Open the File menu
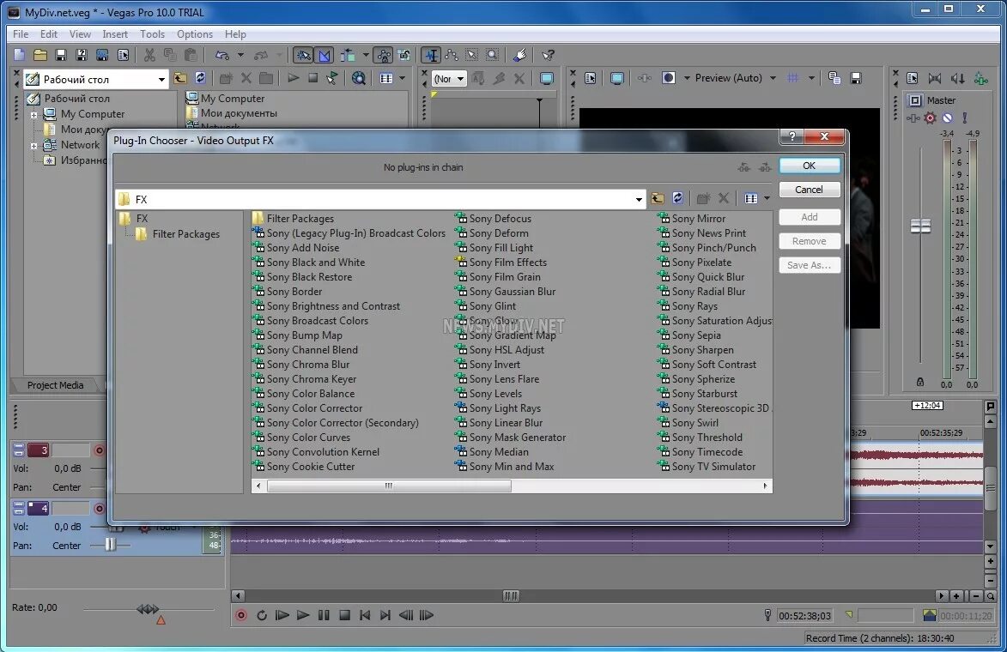Image resolution: width=1007 pixels, height=652 pixels. (21, 34)
